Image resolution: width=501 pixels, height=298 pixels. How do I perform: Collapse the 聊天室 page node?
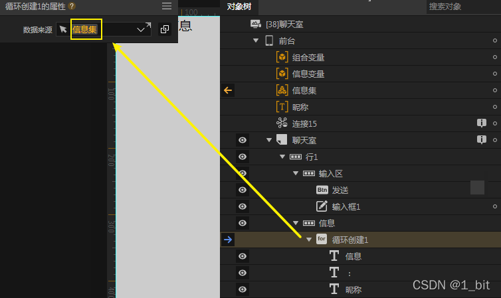(x=269, y=140)
